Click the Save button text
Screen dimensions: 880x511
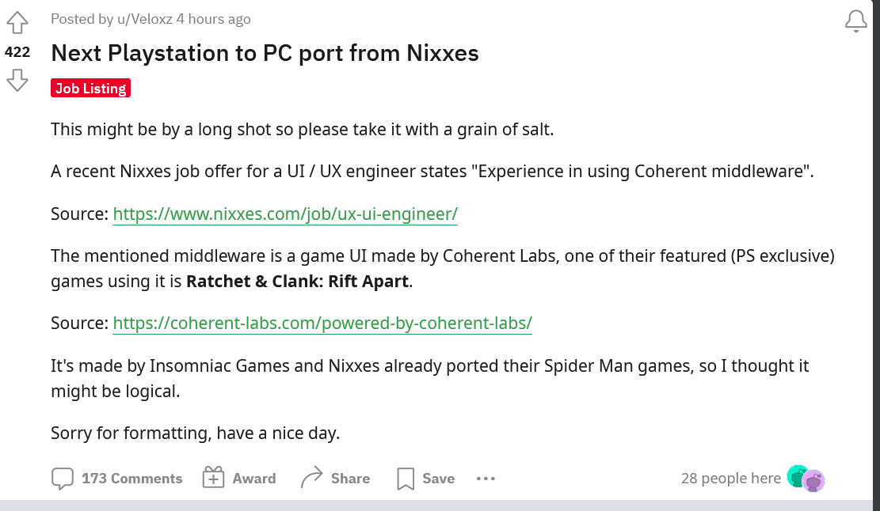438,479
